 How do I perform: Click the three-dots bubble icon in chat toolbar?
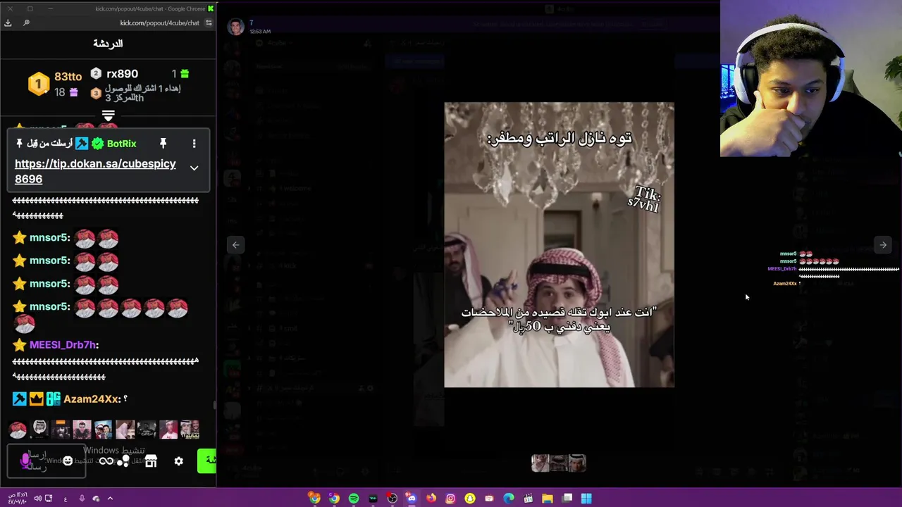(124, 461)
